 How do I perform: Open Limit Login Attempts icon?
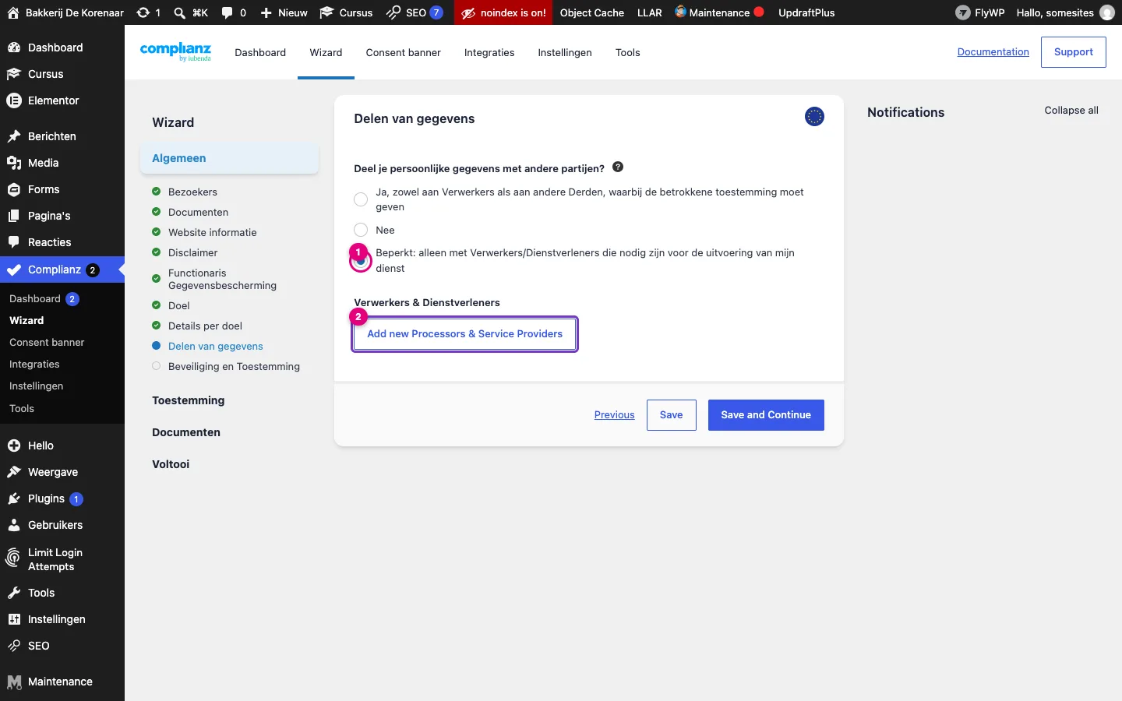click(x=14, y=558)
